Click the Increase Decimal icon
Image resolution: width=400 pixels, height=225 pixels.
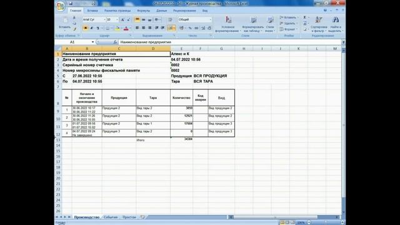[203, 28]
